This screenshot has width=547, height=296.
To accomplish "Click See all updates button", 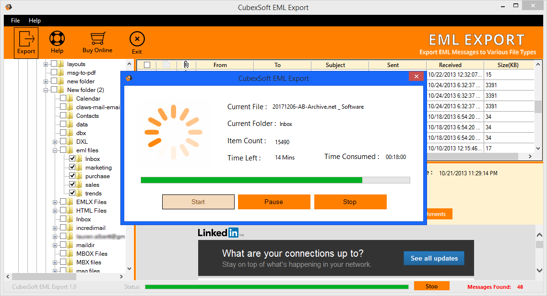I will 434,258.
